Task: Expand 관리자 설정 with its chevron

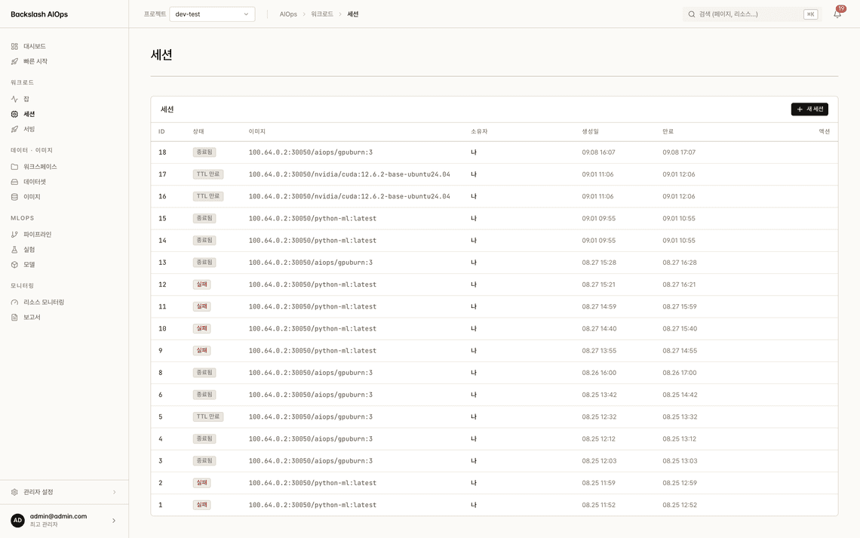Action: tap(114, 493)
